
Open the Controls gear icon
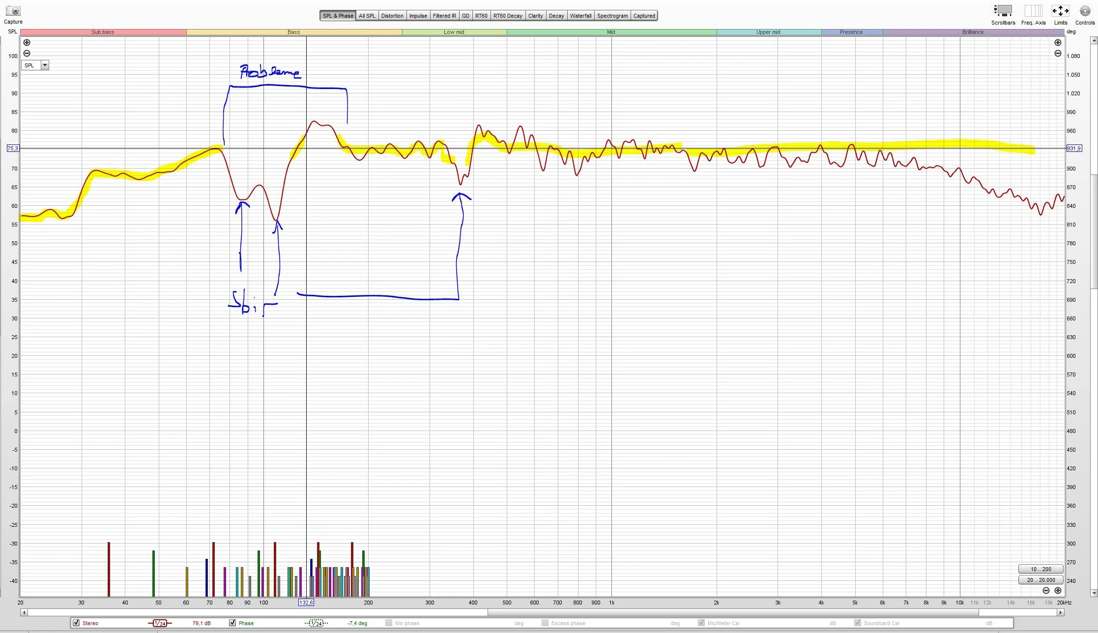[1085, 11]
